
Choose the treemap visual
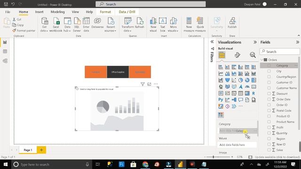coord(254,80)
